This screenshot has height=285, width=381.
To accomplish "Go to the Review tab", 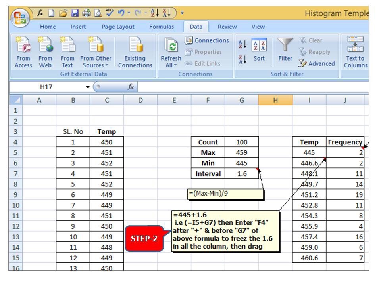I will [x=227, y=27].
